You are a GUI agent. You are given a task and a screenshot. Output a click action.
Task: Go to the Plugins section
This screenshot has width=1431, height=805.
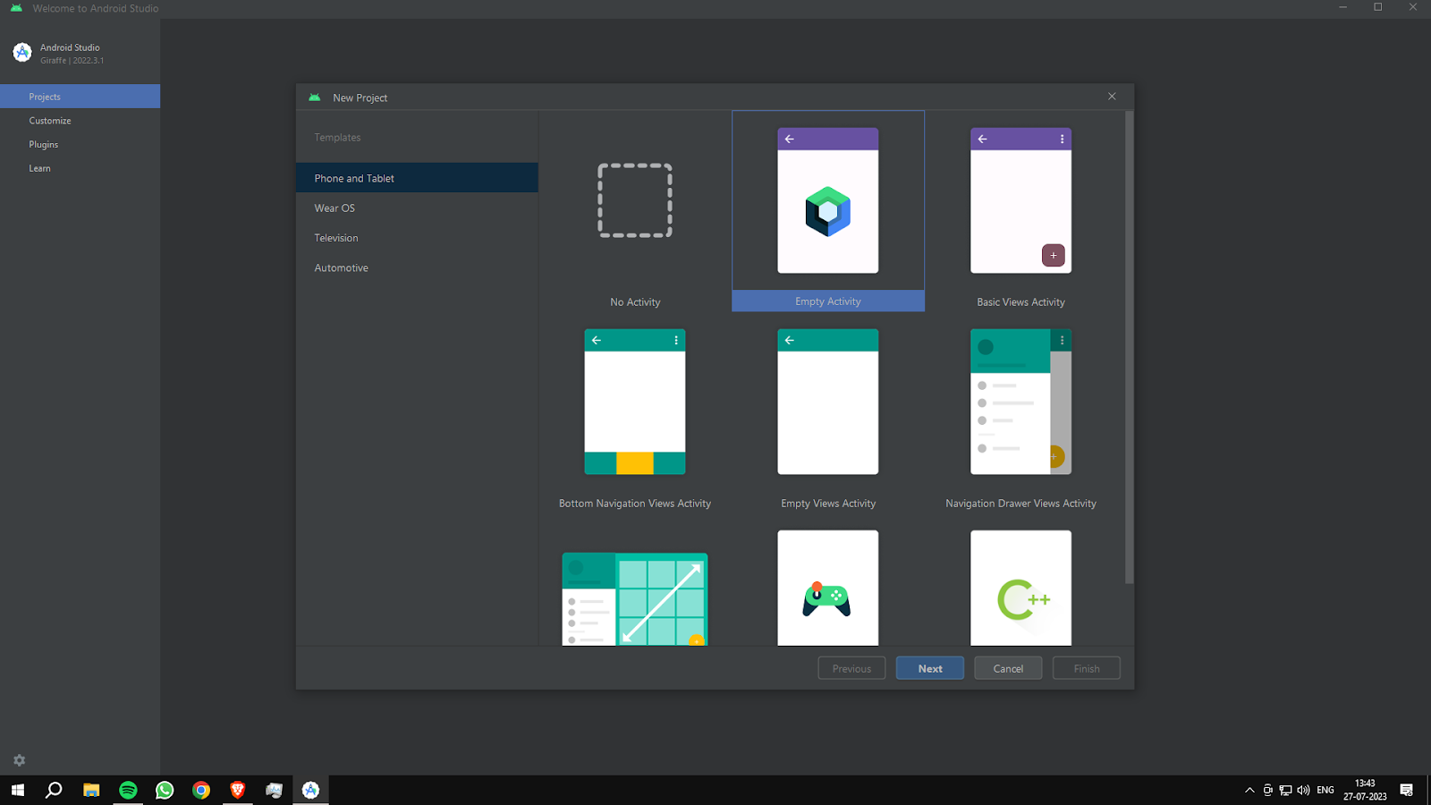click(x=44, y=145)
